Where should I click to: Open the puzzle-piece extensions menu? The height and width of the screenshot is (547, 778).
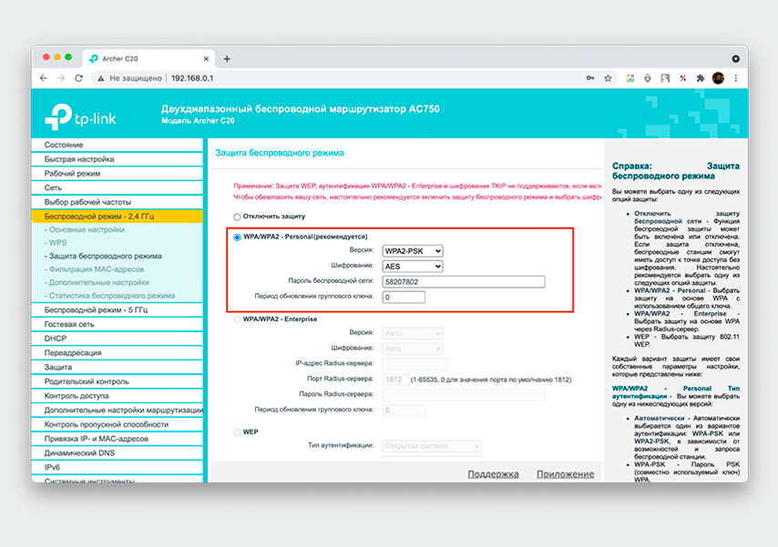coord(700,78)
